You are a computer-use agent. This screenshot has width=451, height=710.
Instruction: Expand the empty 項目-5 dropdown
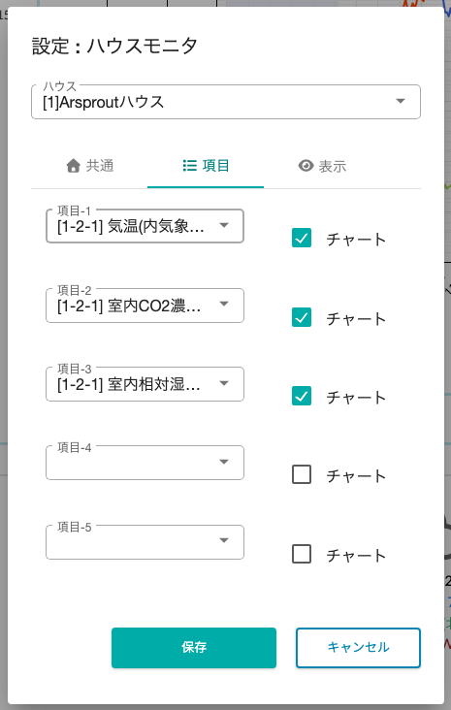point(145,542)
